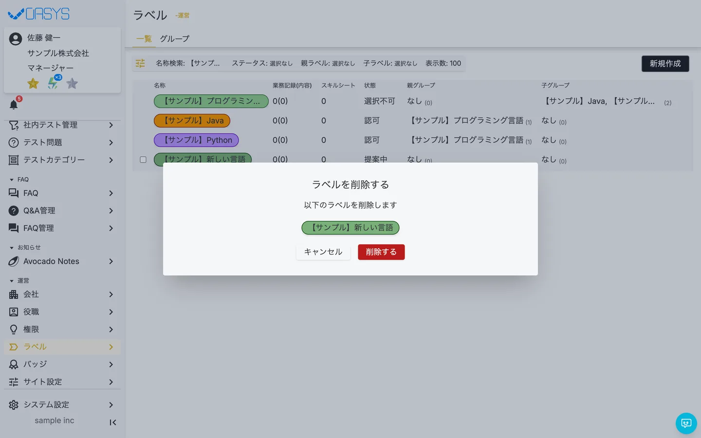Click 名称検索 filter chip

(188, 63)
